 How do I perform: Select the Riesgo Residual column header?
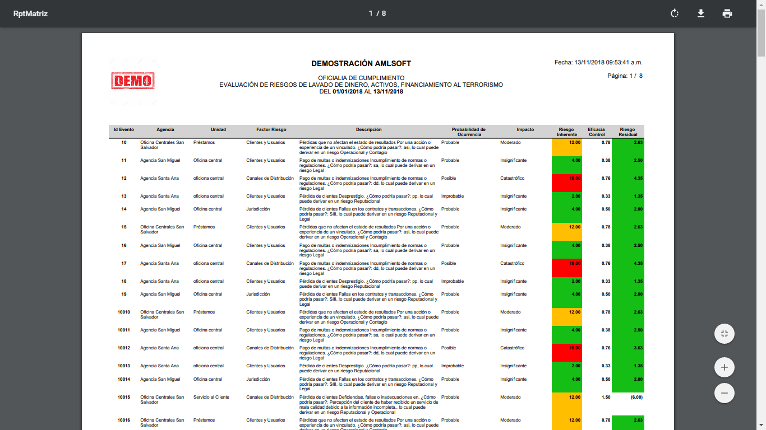(x=627, y=132)
